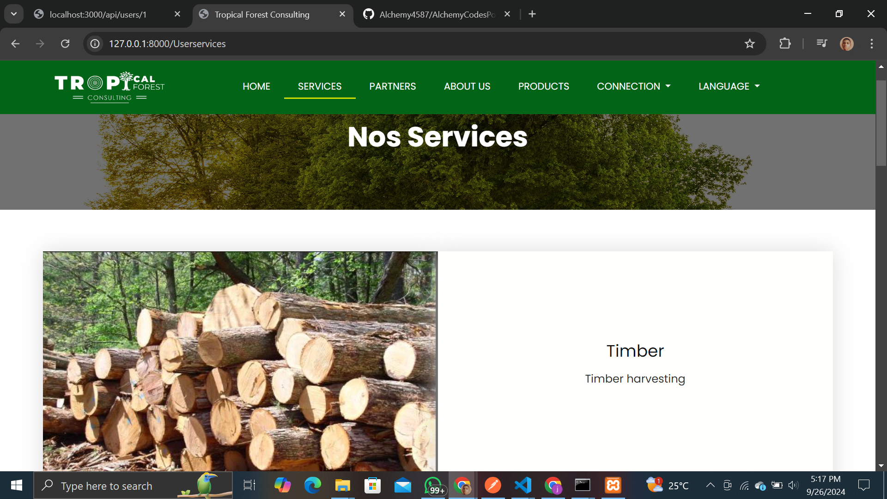The image size is (887, 499).
Task: Click the Tropical Forest Consulting logo
Action: [x=109, y=87]
